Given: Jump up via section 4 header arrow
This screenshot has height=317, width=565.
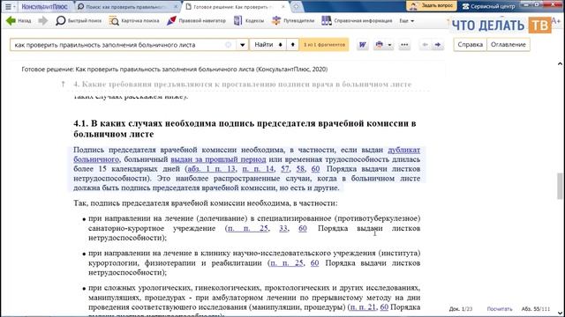Looking at the screenshot, I should [x=63, y=85].
